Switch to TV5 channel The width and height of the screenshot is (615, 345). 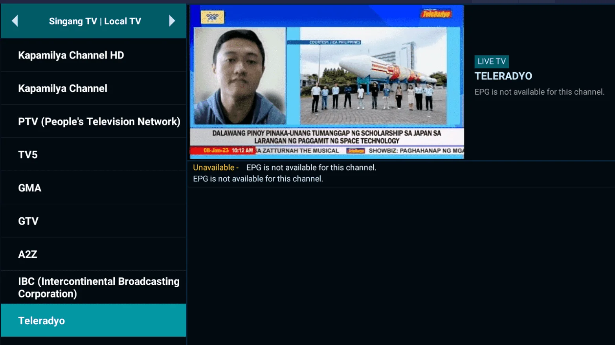point(94,154)
